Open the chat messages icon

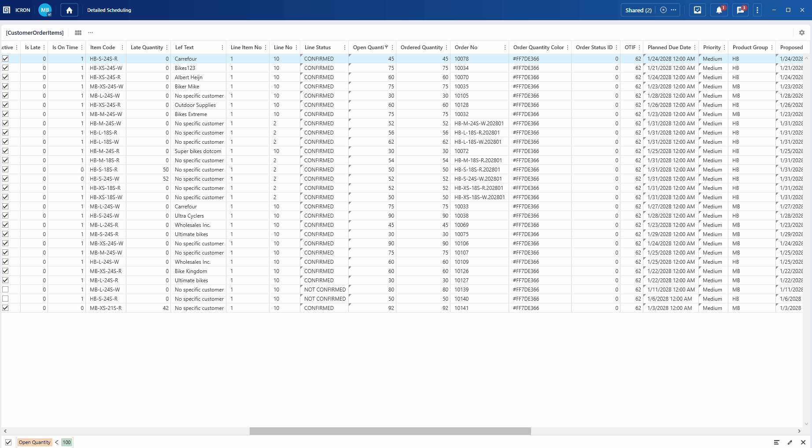pyautogui.click(x=741, y=10)
